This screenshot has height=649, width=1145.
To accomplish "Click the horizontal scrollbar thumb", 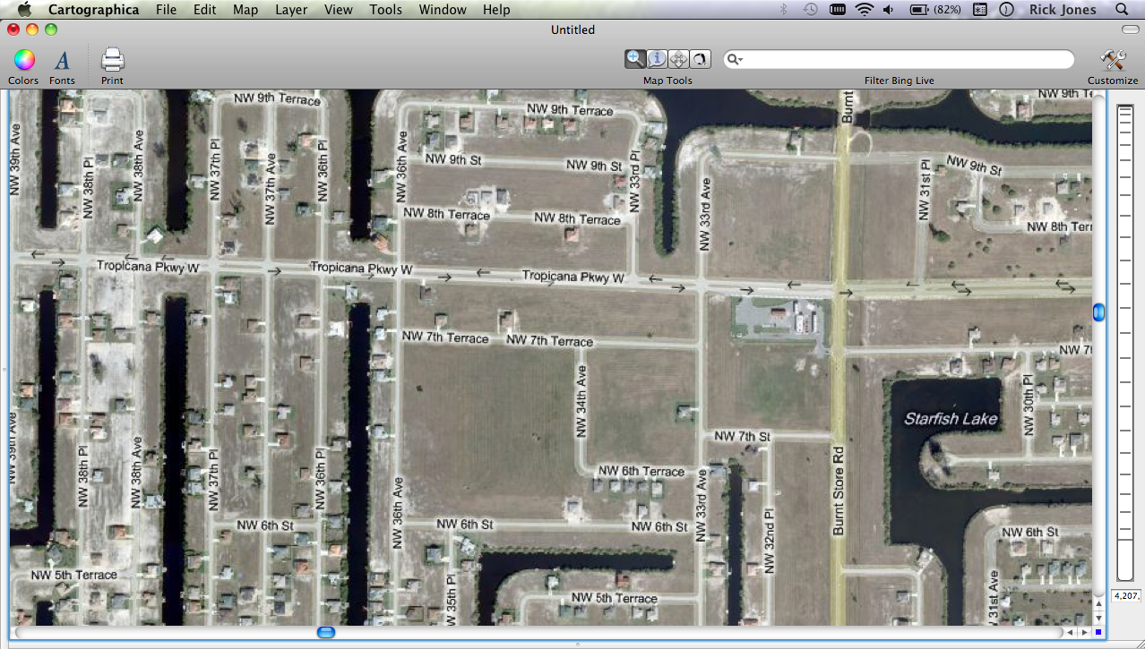I will click(326, 633).
